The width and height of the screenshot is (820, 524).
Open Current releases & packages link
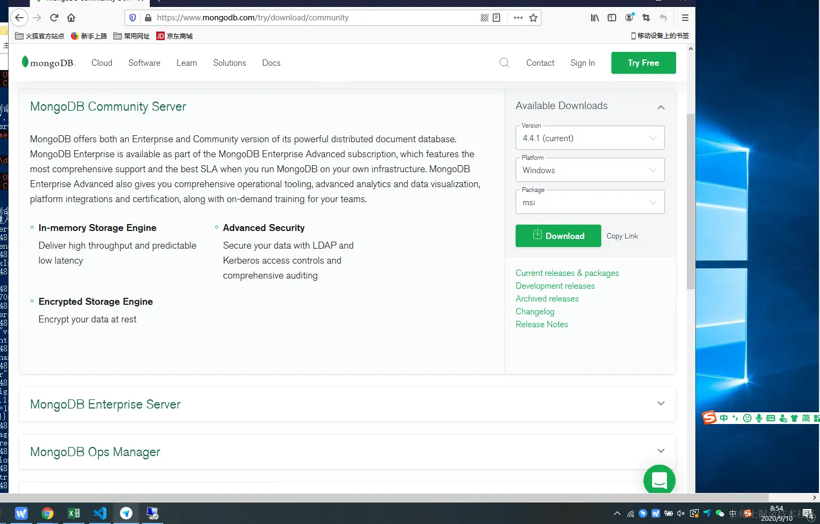pos(567,273)
